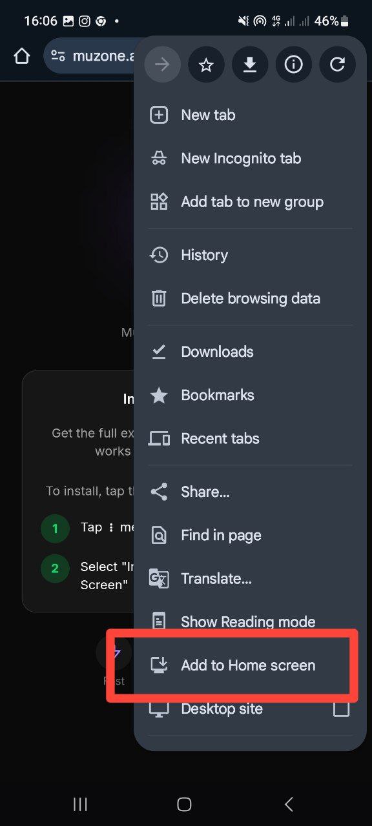Tap the download page icon
The width and height of the screenshot is (372, 826).
point(250,65)
